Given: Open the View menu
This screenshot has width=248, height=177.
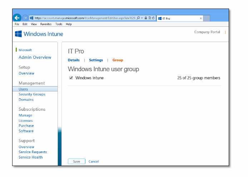Looking at the screenshot, I should coord(34,24).
